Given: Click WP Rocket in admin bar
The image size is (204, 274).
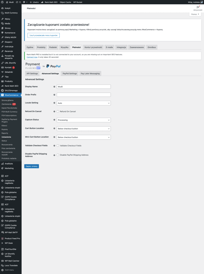Looking at the screenshot, I should coord(78,2).
